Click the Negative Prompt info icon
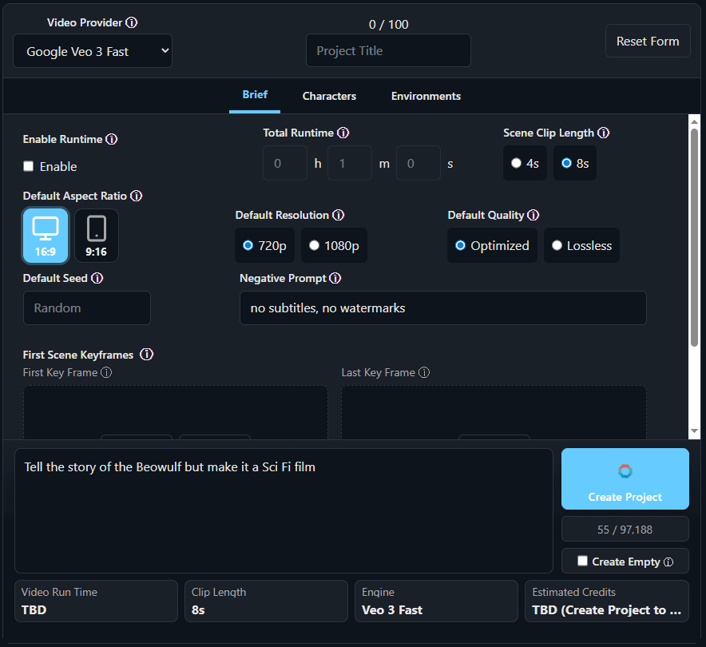Image resolution: width=706 pixels, height=647 pixels. click(x=334, y=278)
